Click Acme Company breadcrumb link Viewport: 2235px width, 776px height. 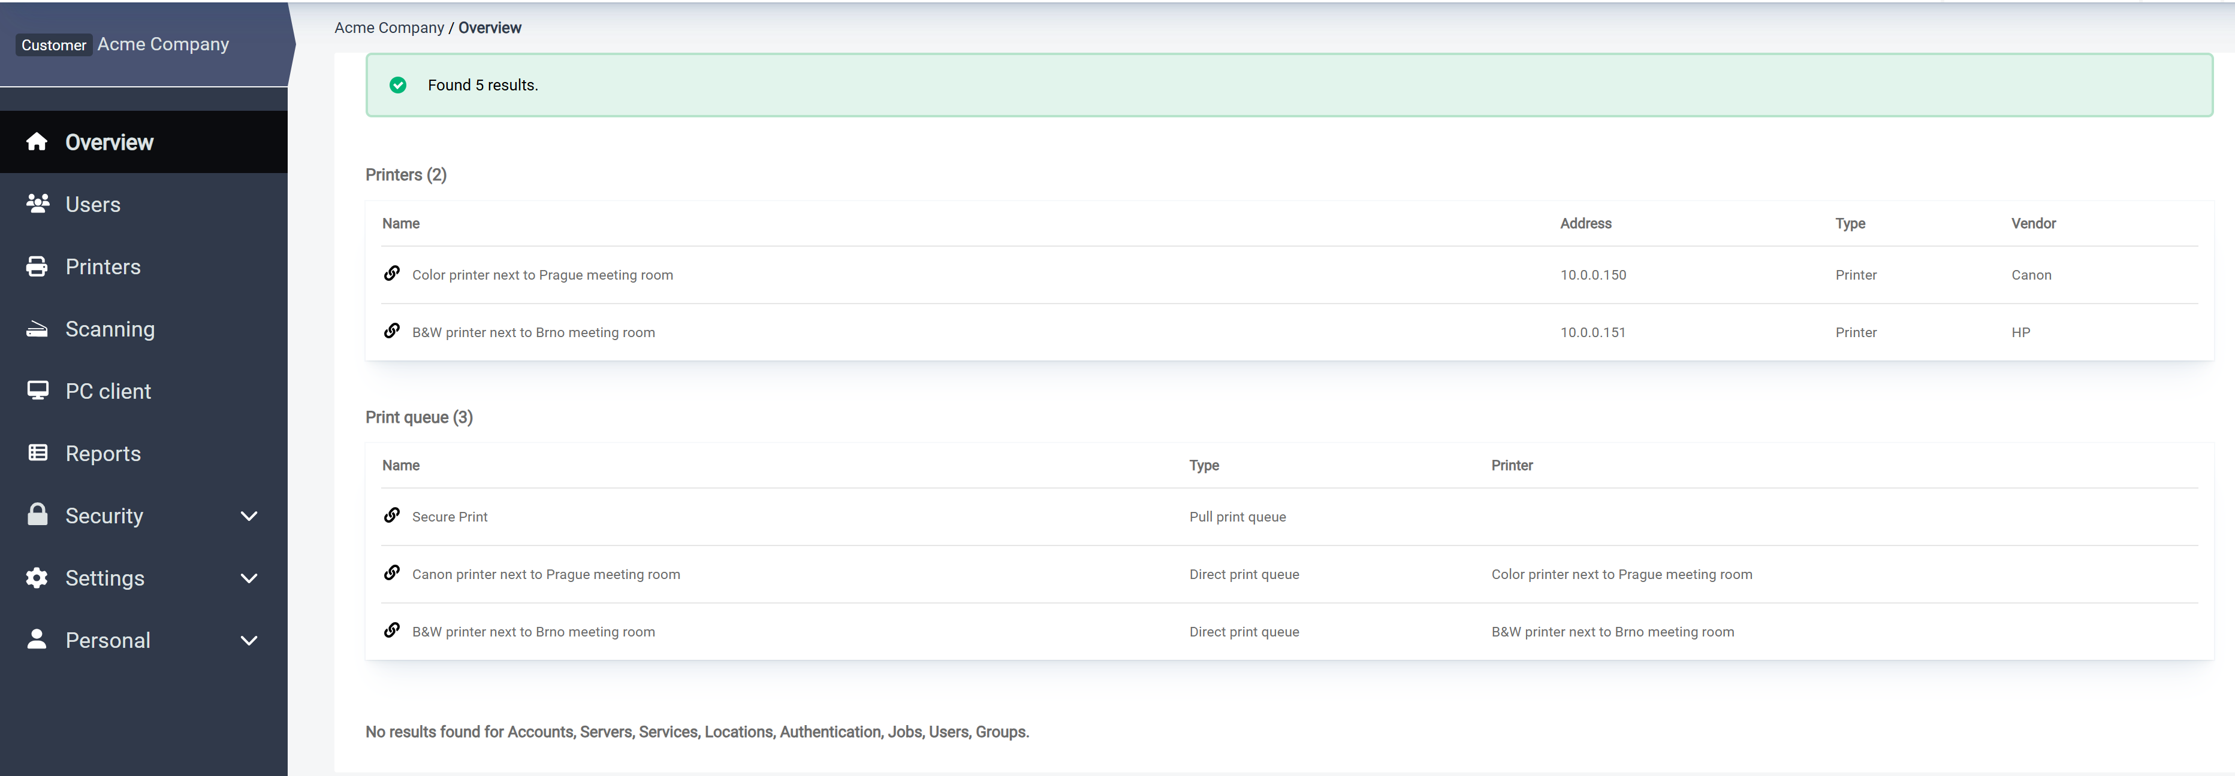(389, 28)
